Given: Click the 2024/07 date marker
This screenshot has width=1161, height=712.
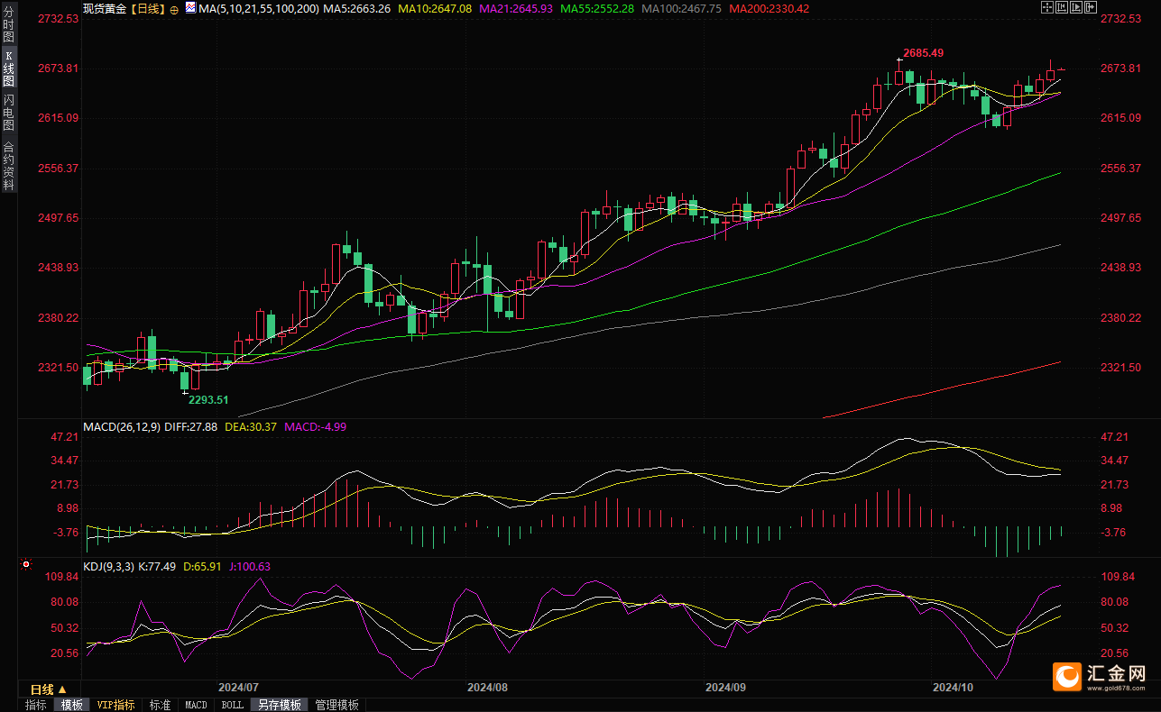Looking at the screenshot, I should 239,687.
